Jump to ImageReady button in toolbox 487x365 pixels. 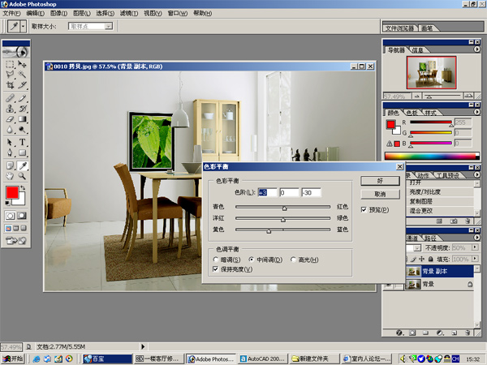[16, 240]
